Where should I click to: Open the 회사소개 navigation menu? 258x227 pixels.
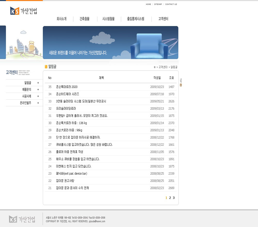pyautogui.click(x=61, y=19)
